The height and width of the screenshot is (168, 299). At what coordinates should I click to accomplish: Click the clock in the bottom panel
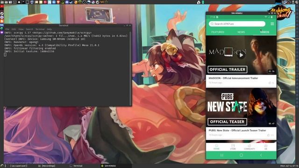tap(289, 166)
